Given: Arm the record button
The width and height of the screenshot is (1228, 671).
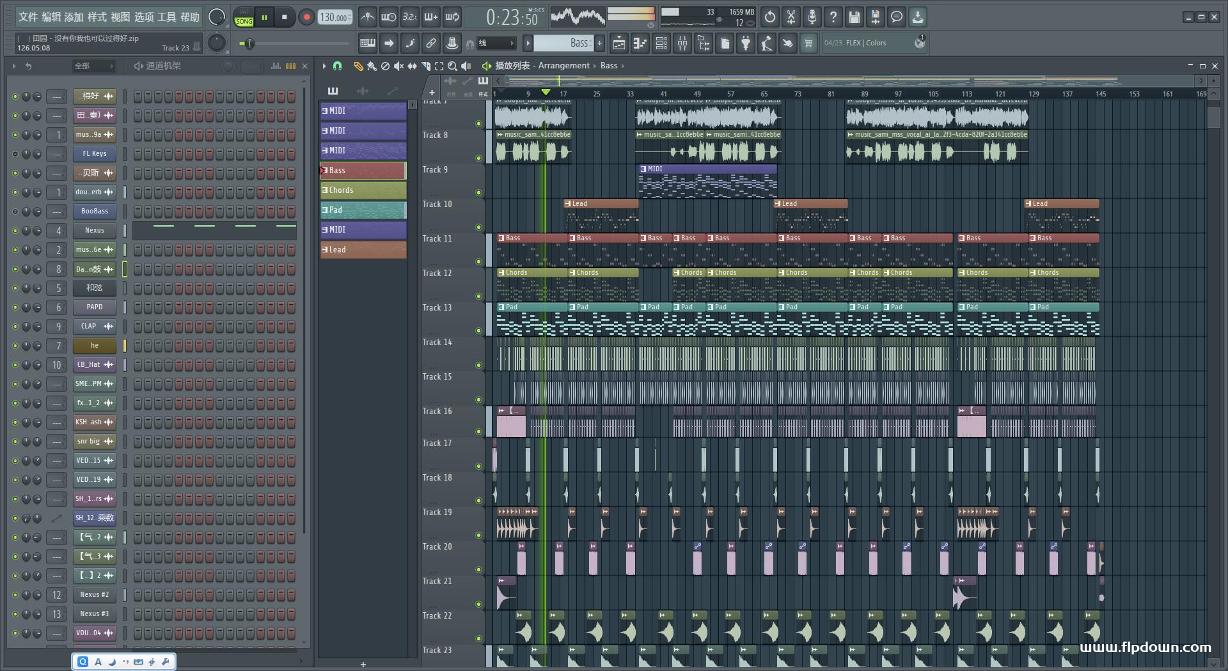Looking at the screenshot, I should 306,17.
